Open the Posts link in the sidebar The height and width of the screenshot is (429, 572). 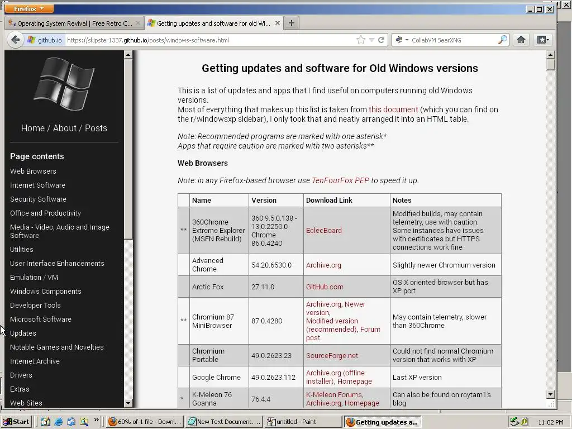pyautogui.click(x=96, y=128)
